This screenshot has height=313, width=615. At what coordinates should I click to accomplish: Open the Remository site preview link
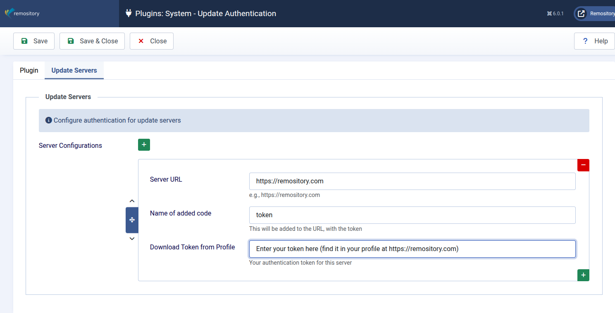click(x=595, y=14)
